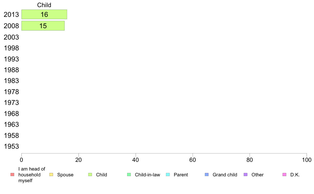Screen dimensions: 314x194
Task: Select the 2008 bar showing 15
Action: click(43, 26)
